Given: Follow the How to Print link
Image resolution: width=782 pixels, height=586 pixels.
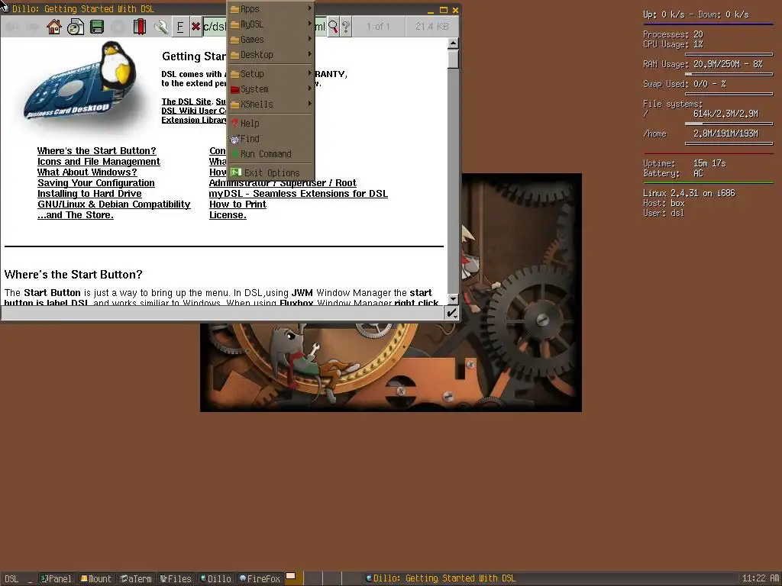Looking at the screenshot, I should click(238, 204).
